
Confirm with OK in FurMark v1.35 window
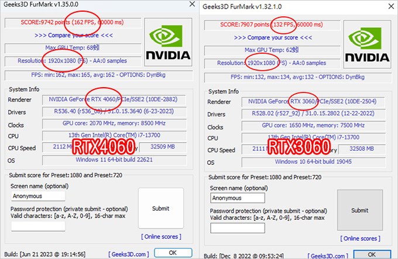[x=173, y=253]
